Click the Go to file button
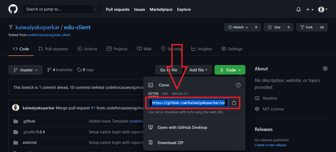The width and height of the screenshot is (336, 152). [x=169, y=70]
